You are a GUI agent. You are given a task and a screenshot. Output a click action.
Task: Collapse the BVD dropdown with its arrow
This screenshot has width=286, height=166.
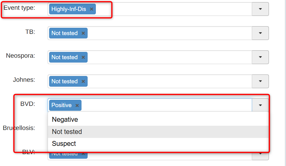point(260,105)
